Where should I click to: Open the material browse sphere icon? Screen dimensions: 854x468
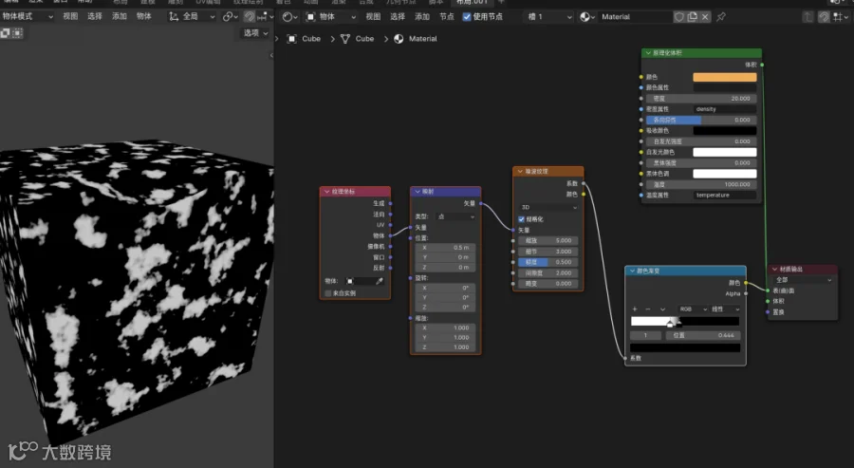(x=587, y=17)
